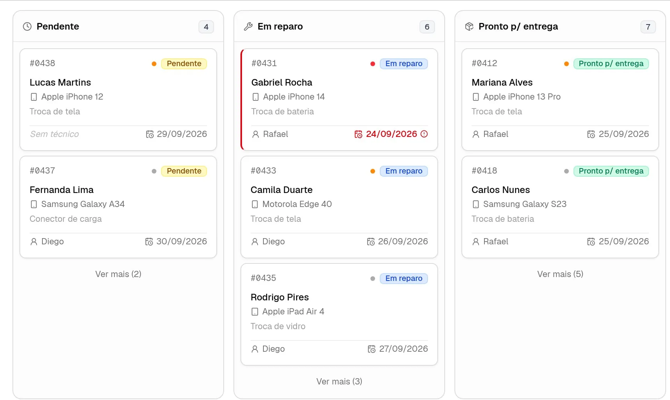Screen dimensions: 670x400
Task: Click the person icon beside Diego on order #0435
Action: 255,349
